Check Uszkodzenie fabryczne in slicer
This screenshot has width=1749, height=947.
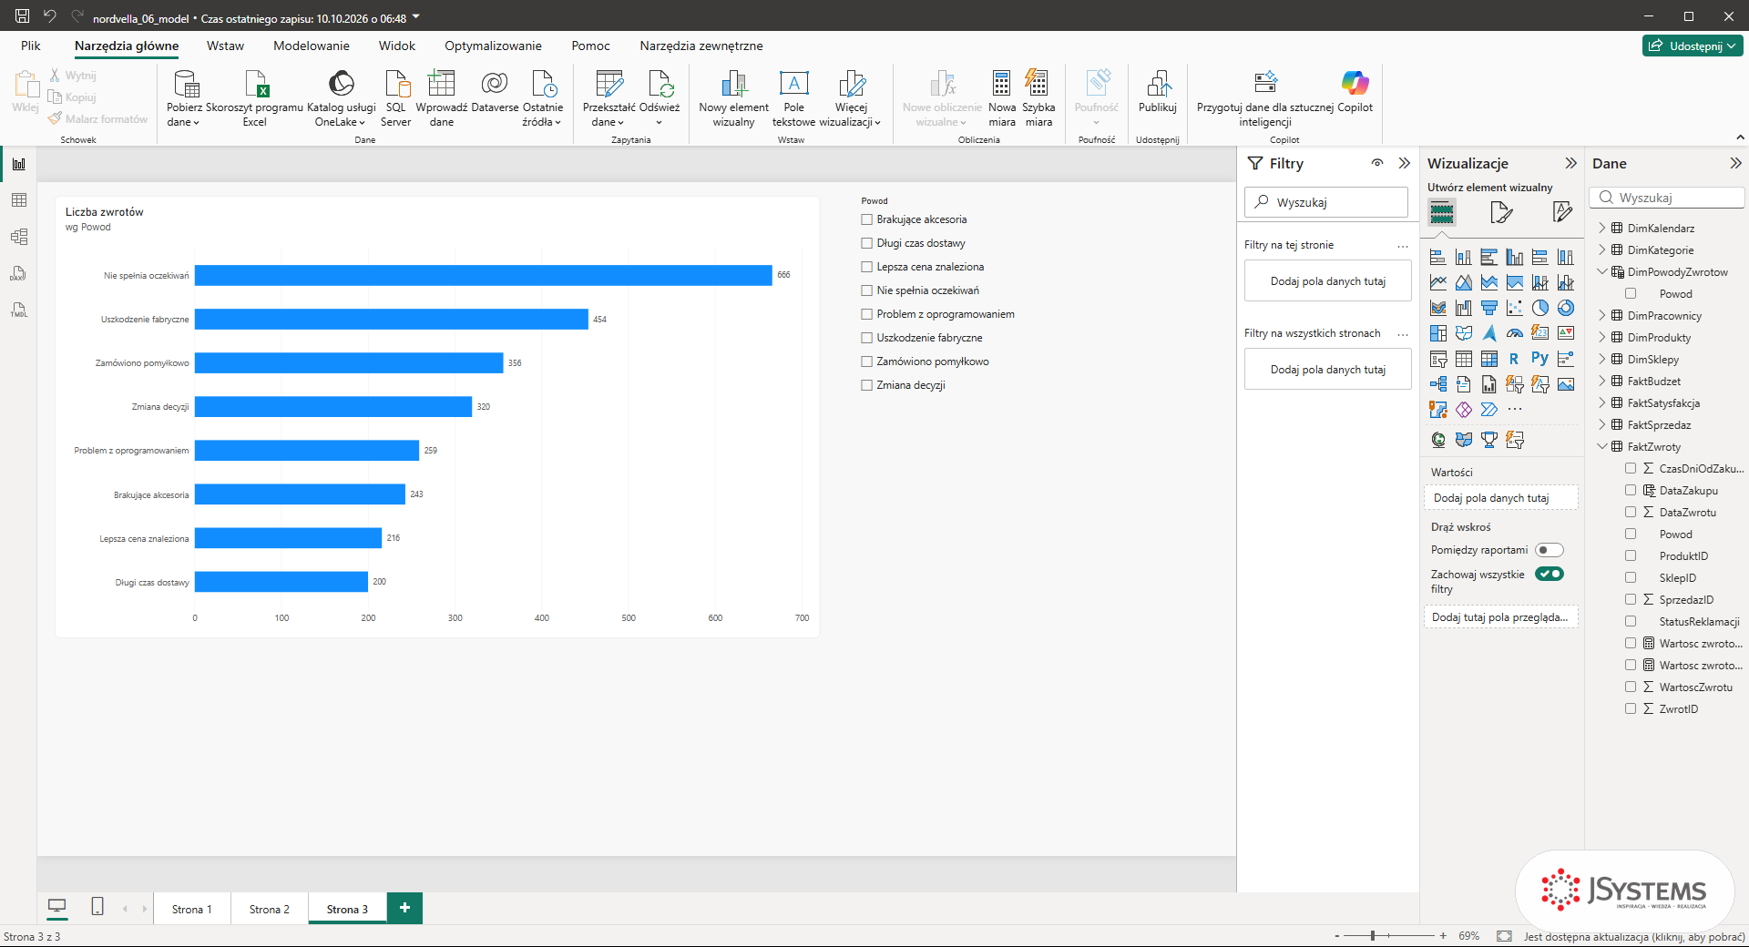pyautogui.click(x=867, y=338)
